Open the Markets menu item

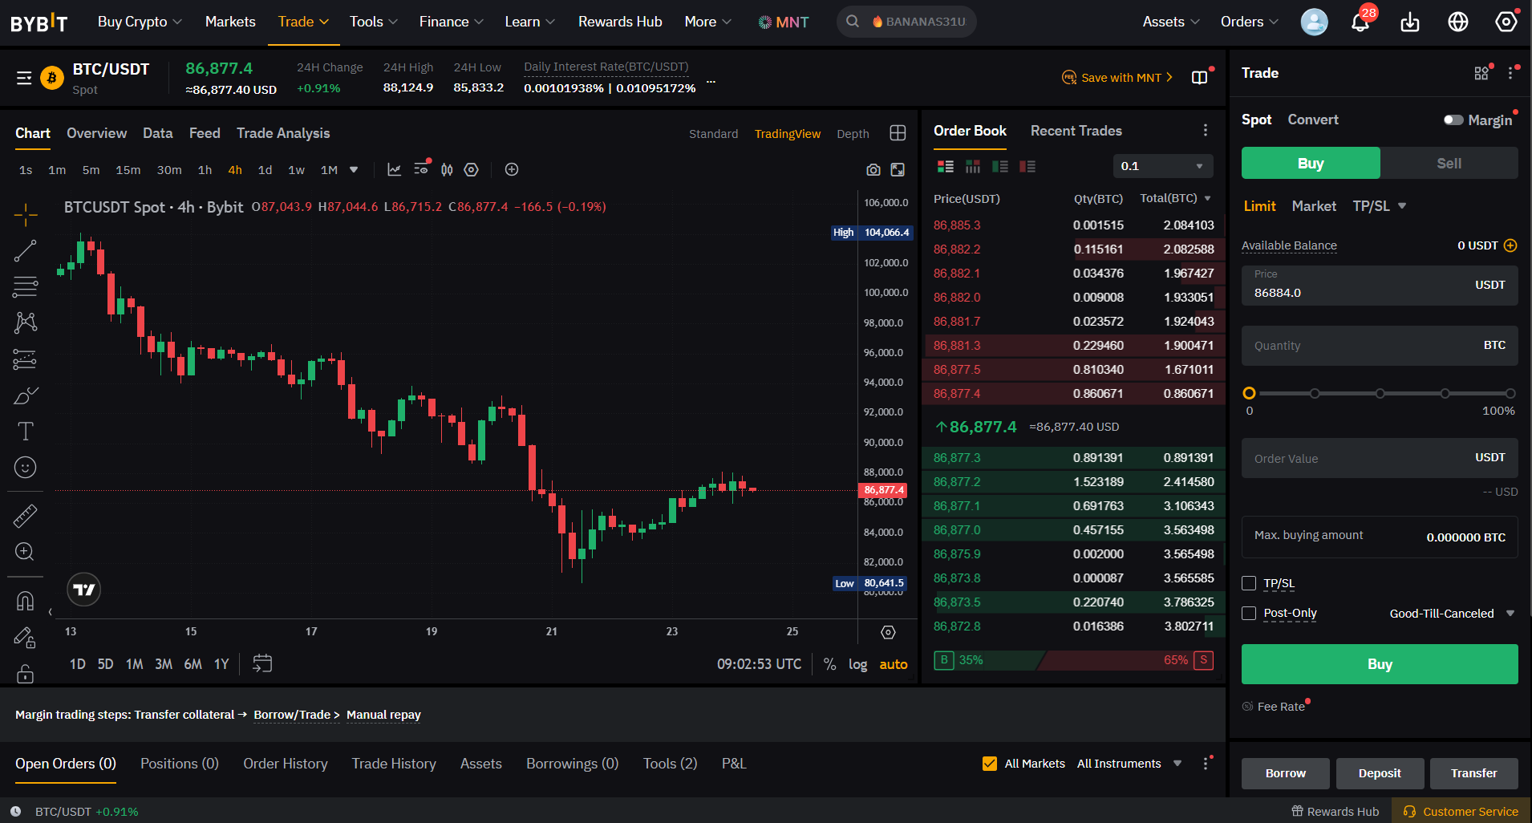click(230, 22)
